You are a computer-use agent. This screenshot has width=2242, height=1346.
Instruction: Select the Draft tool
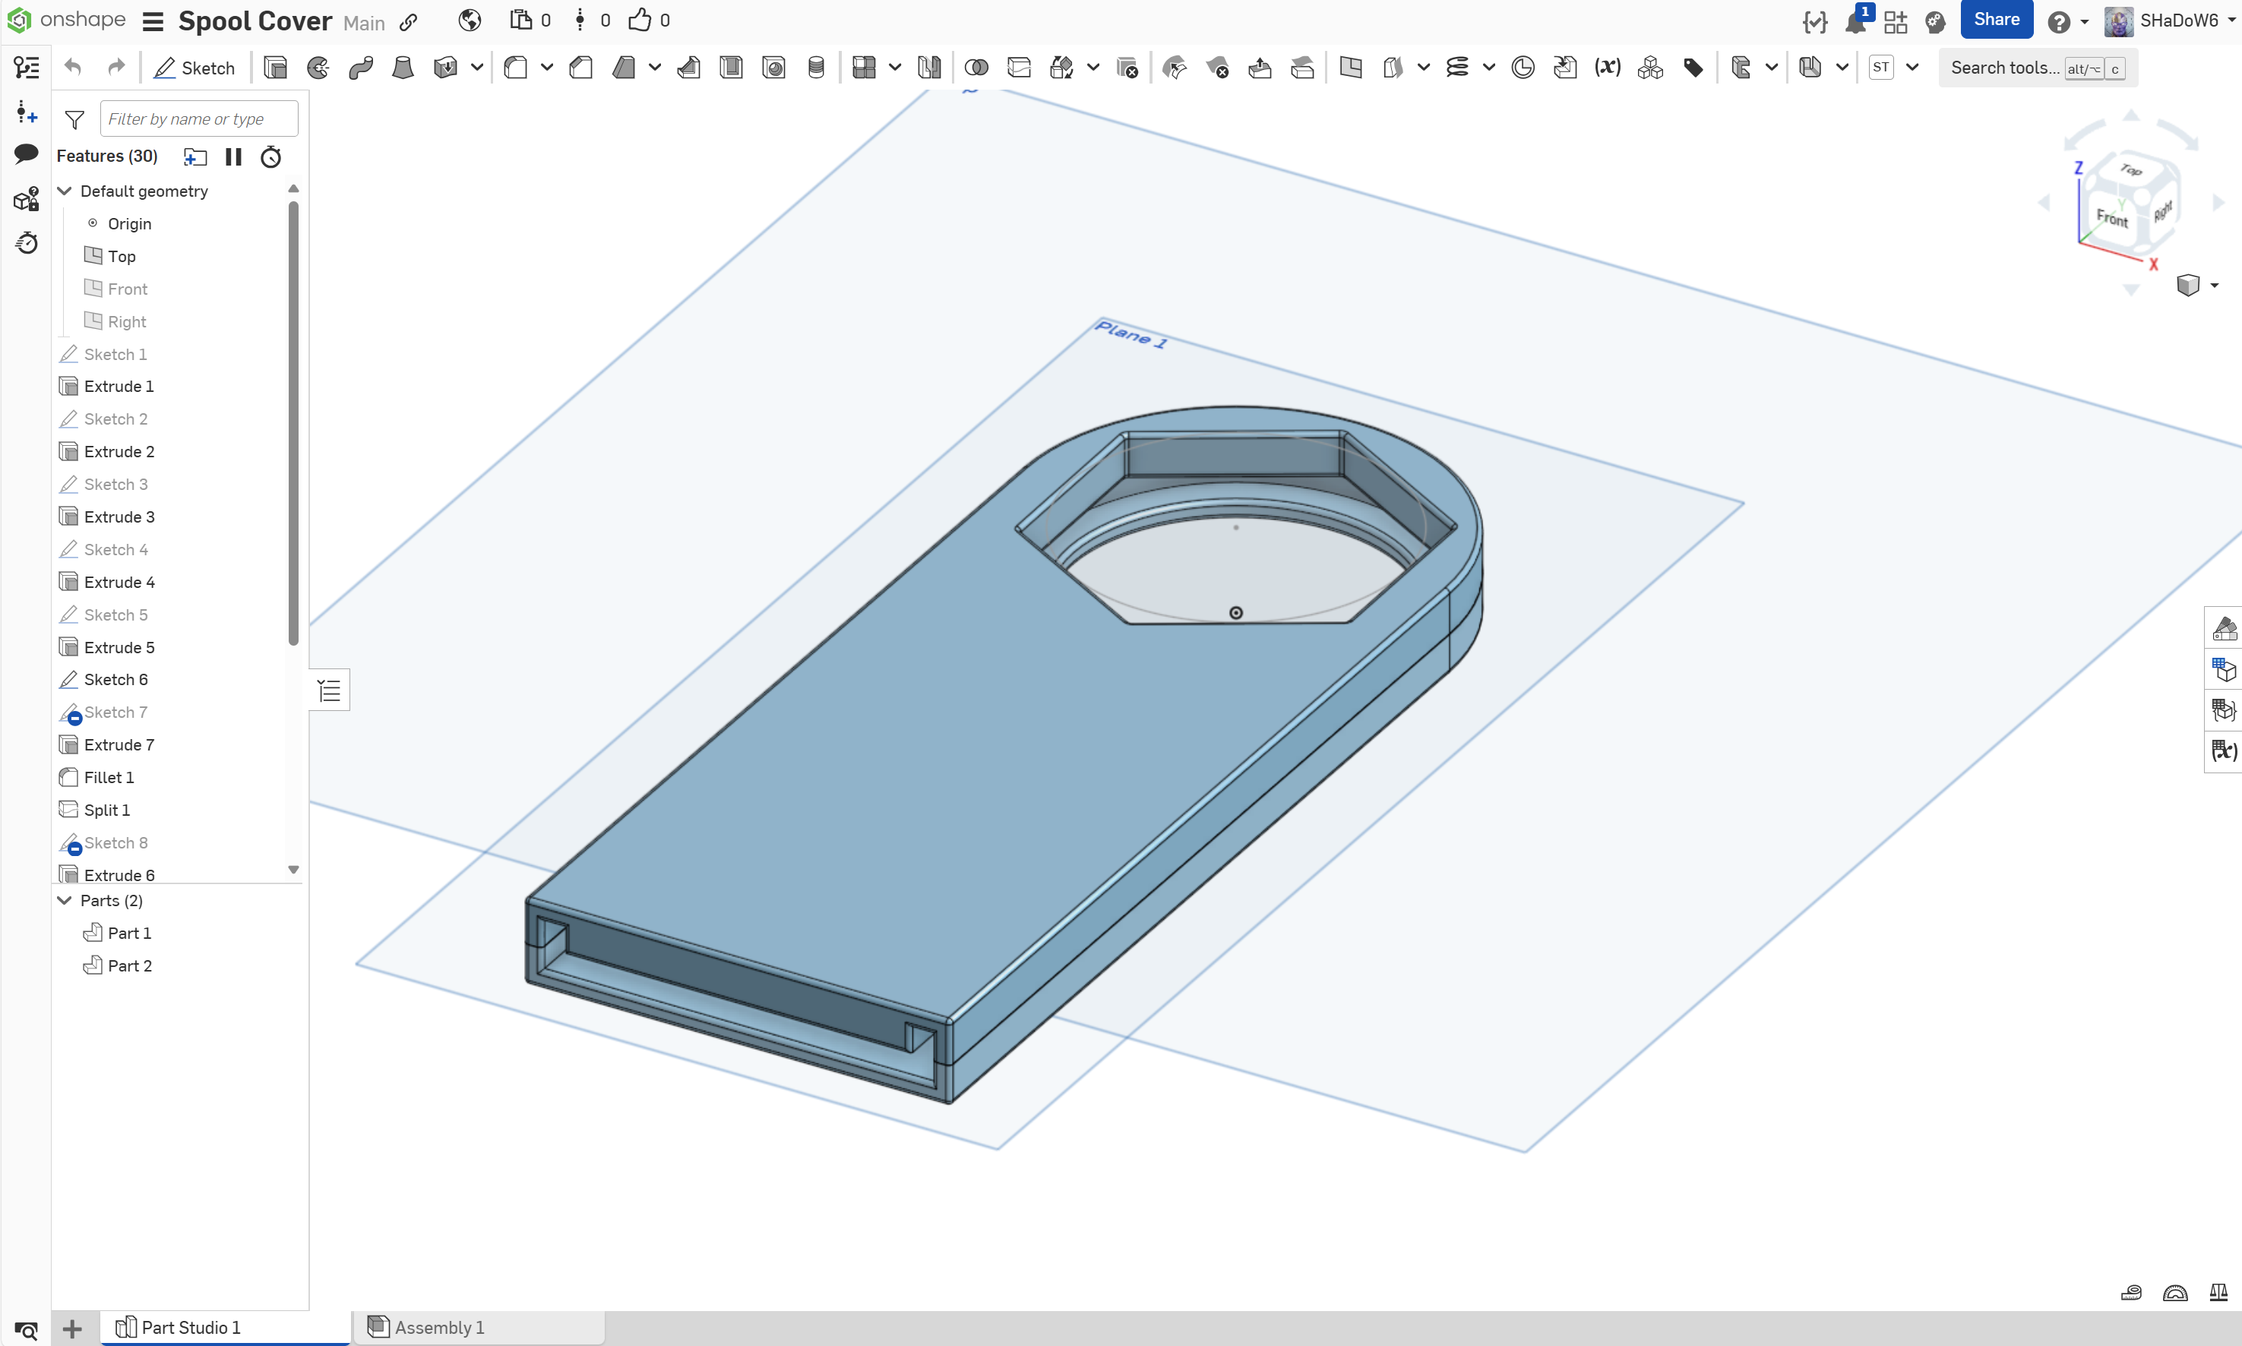(x=624, y=68)
